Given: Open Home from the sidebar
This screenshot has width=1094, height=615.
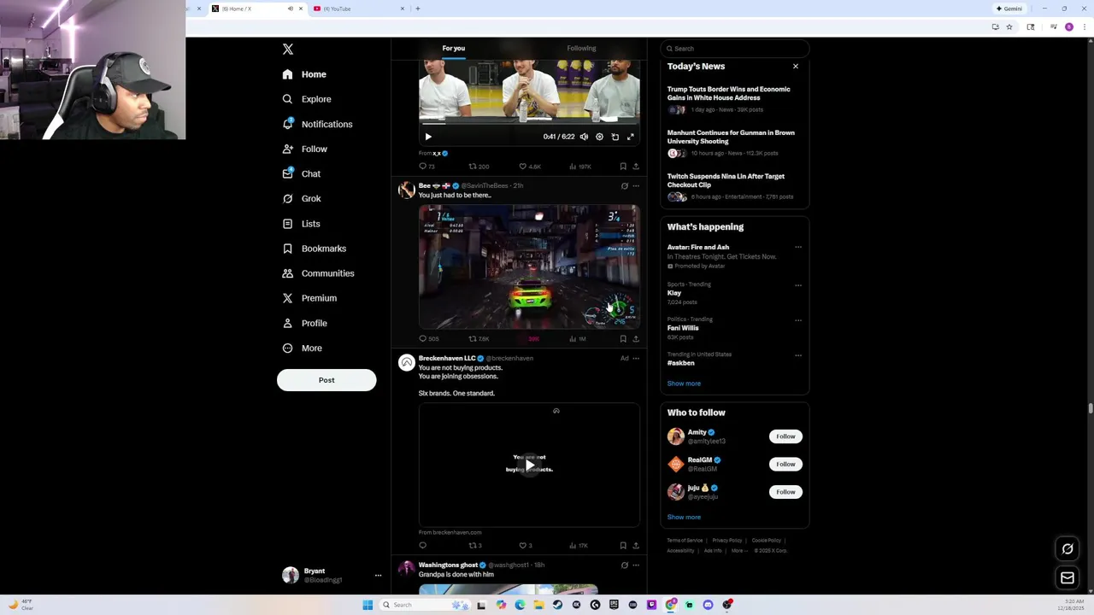Looking at the screenshot, I should click(304, 74).
